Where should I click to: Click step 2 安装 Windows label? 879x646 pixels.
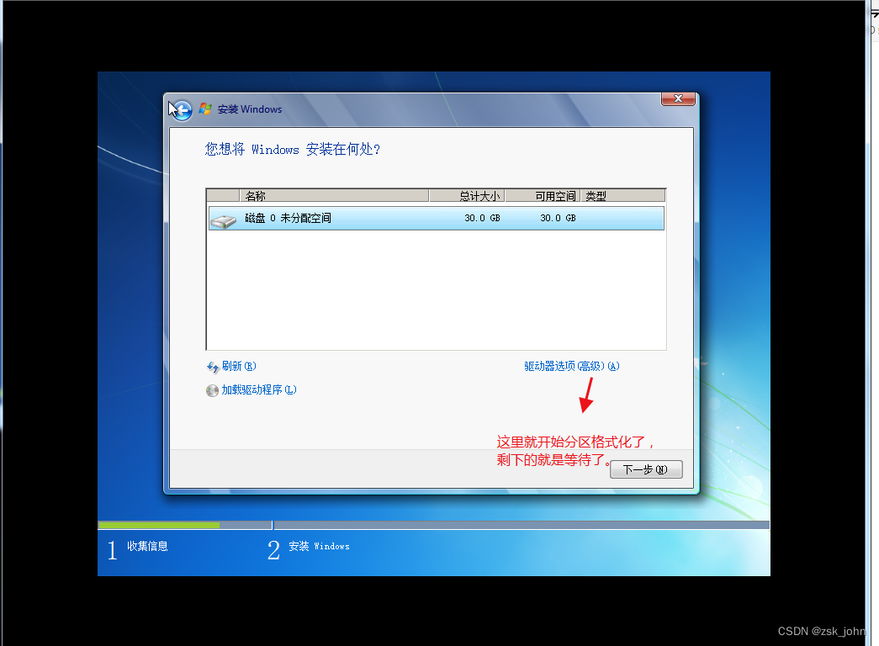(319, 546)
